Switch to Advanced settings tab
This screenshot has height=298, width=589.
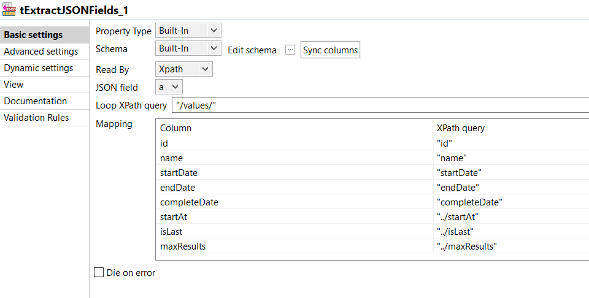click(x=41, y=52)
